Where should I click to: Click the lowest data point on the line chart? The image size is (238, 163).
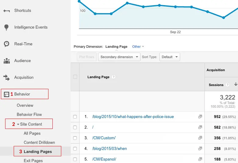224,18
